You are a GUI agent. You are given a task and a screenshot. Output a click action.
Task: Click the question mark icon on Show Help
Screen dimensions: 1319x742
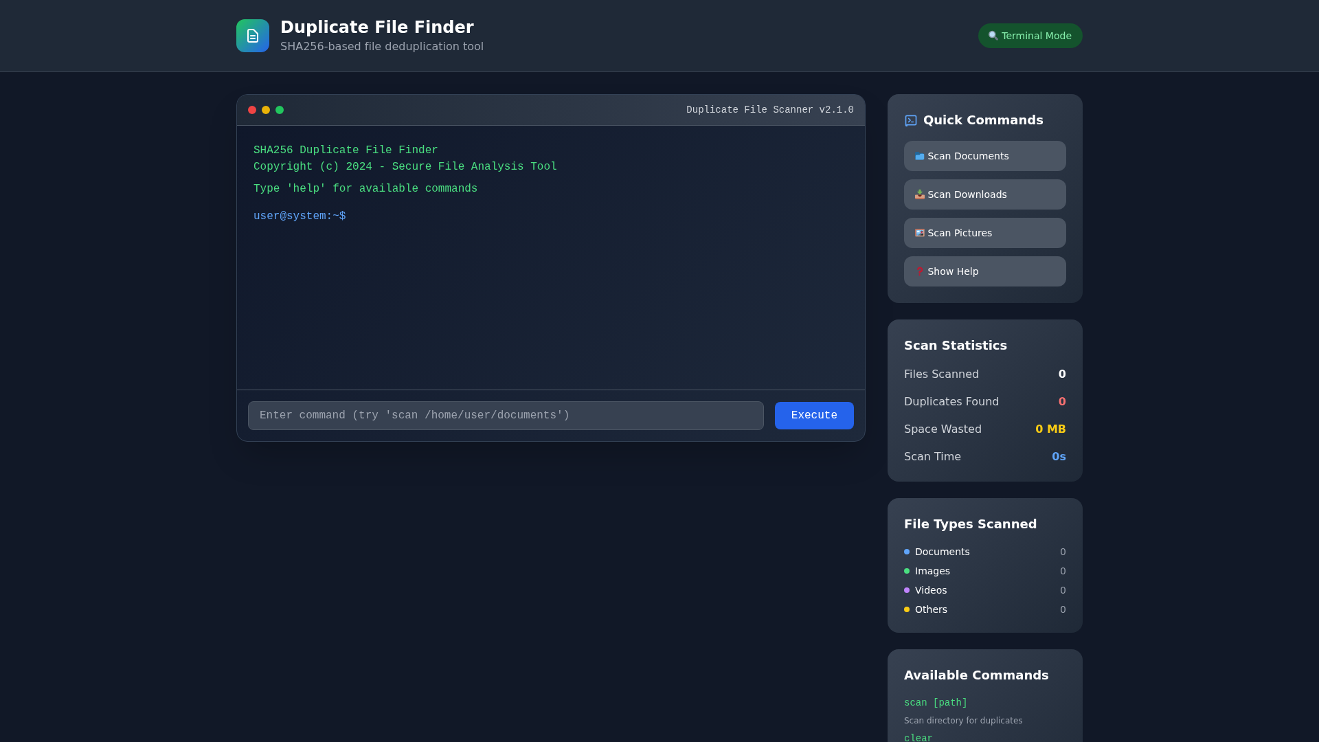click(x=919, y=271)
